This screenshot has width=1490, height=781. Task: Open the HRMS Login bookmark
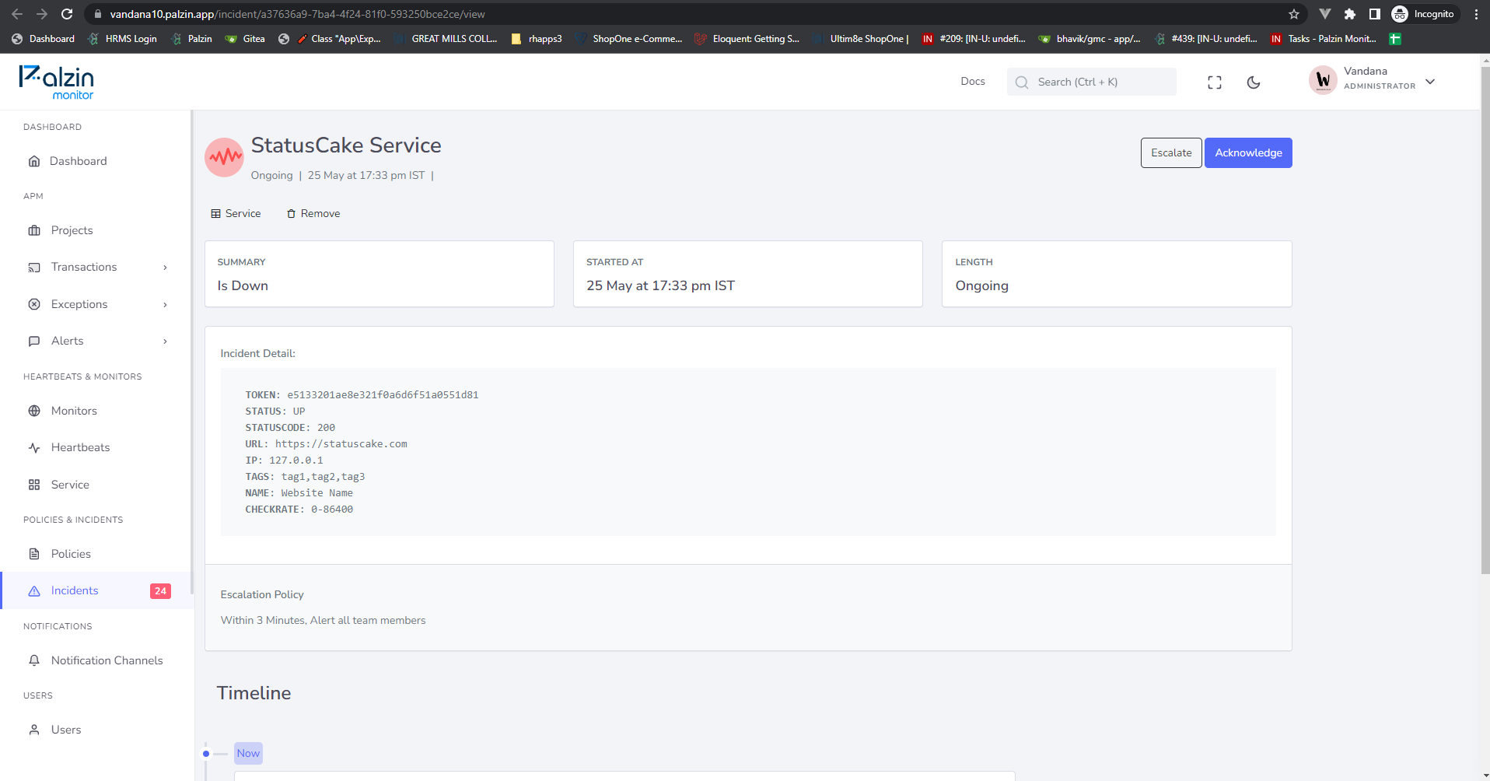tap(123, 39)
